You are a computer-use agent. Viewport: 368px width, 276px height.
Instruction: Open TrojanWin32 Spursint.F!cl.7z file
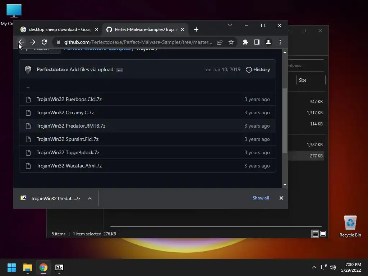coord(68,139)
